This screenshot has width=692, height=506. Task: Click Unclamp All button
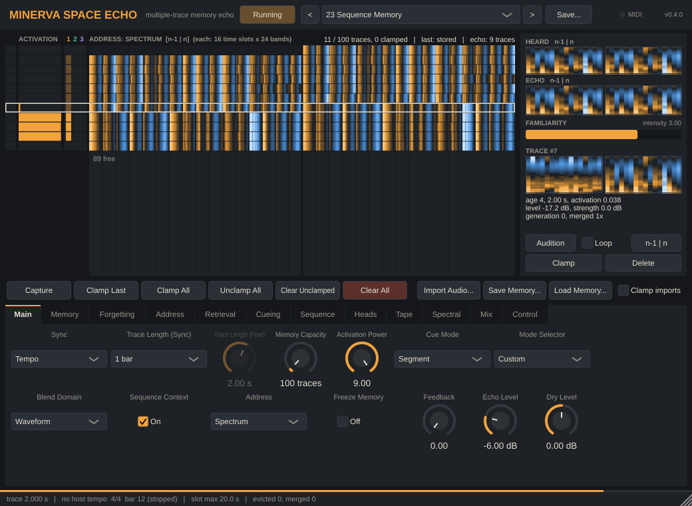[x=240, y=290]
